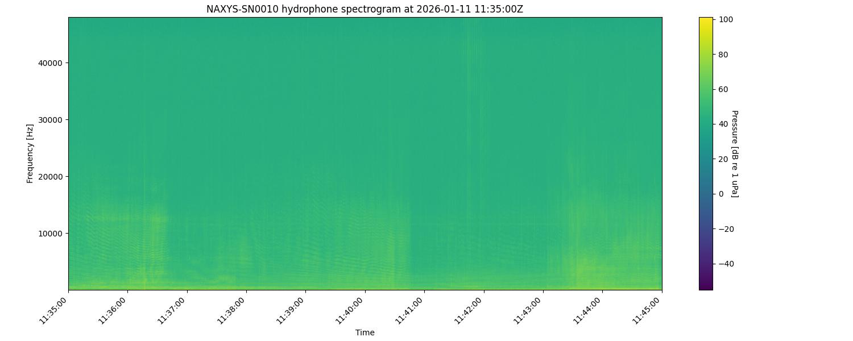This screenshot has width=853, height=341.
Task: Click the 30000 Hz y-axis tick label
Action: (x=50, y=120)
